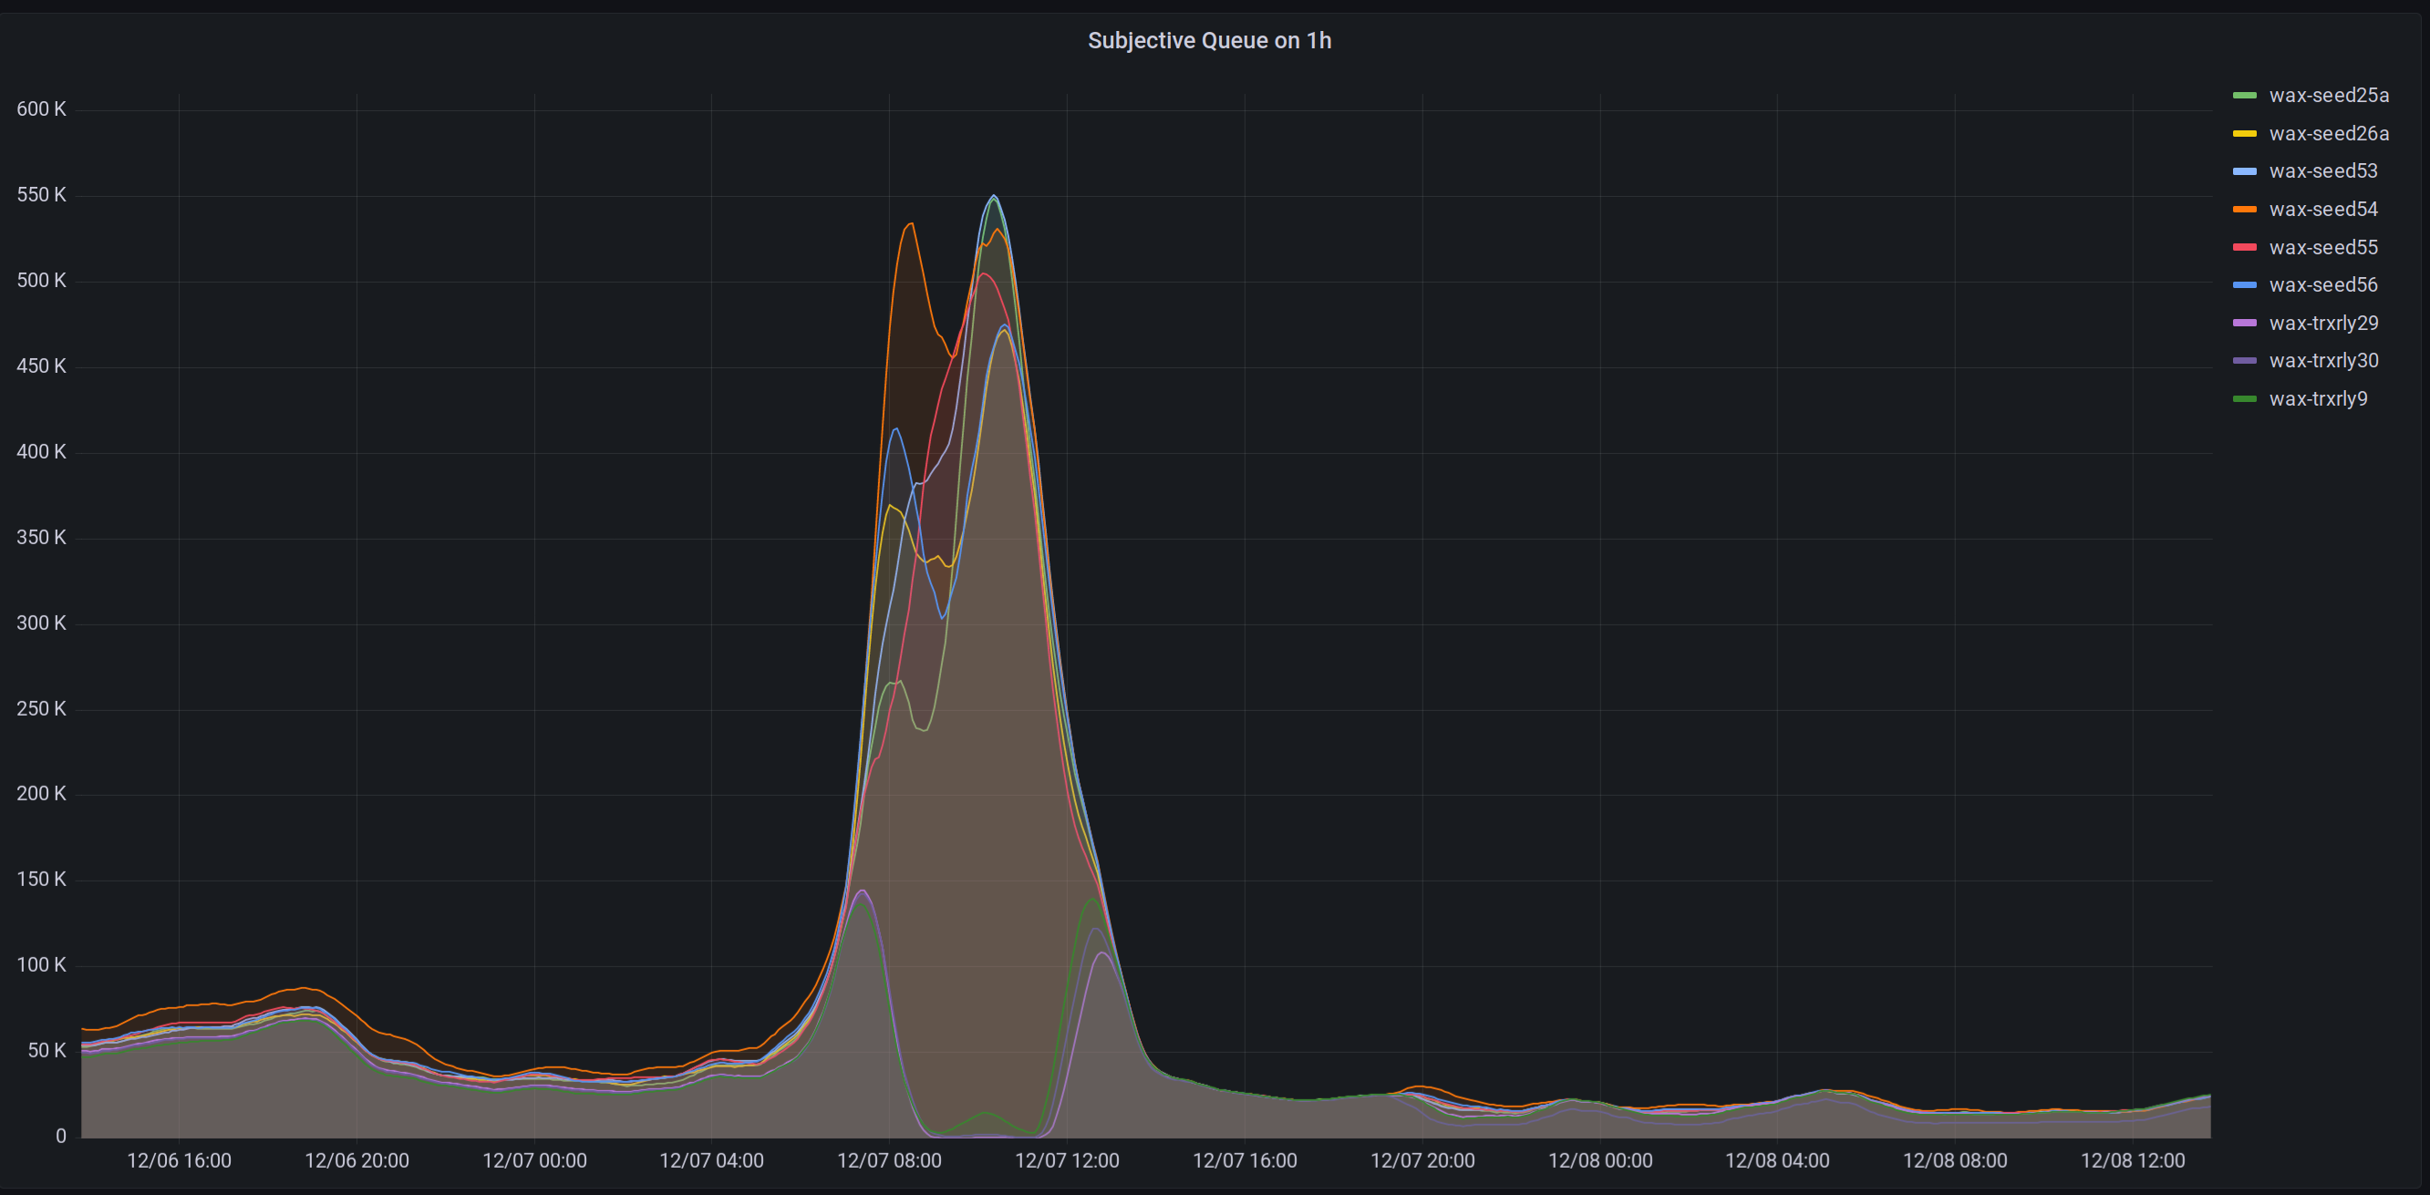This screenshot has height=1195, width=2430.
Task: Click the 550 K y-axis label
Action: pyautogui.click(x=42, y=194)
